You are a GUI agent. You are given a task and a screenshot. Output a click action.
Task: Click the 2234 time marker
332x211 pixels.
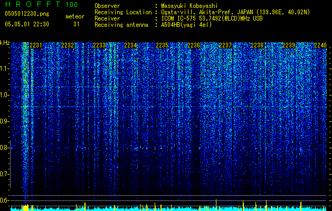[x=131, y=45]
